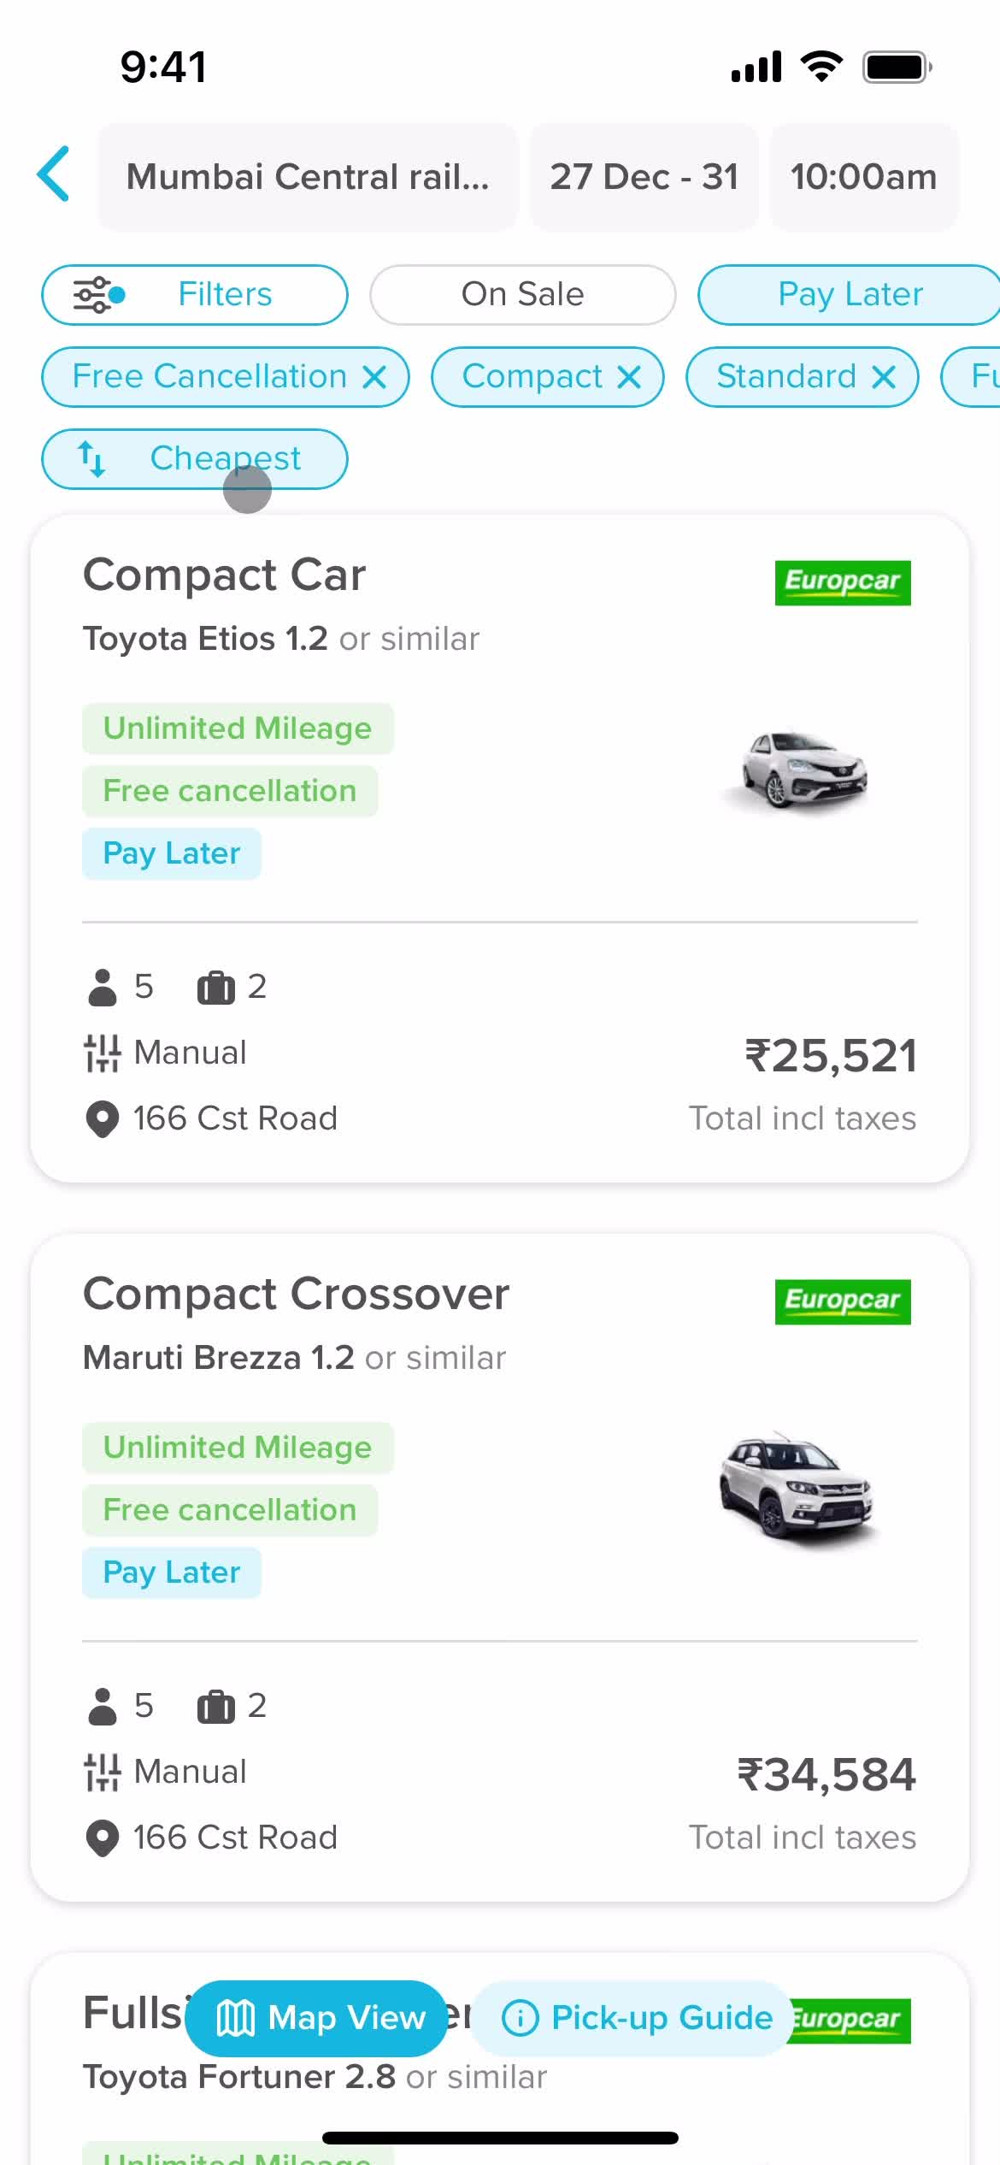The width and height of the screenshot is (1000, 2165).
Task: Tap the Maruti Brezza car image
Action: [798, 1490]
